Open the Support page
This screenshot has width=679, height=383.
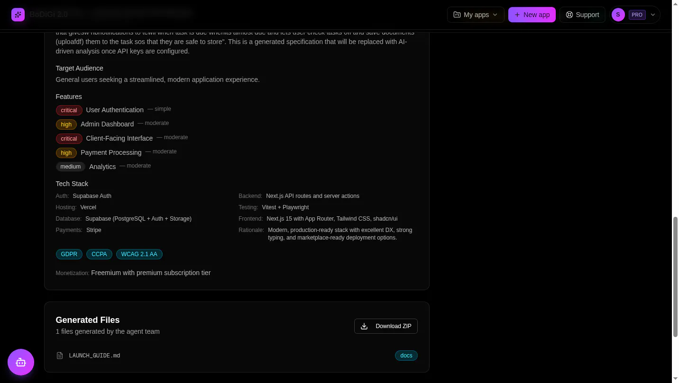coord(582,15)
